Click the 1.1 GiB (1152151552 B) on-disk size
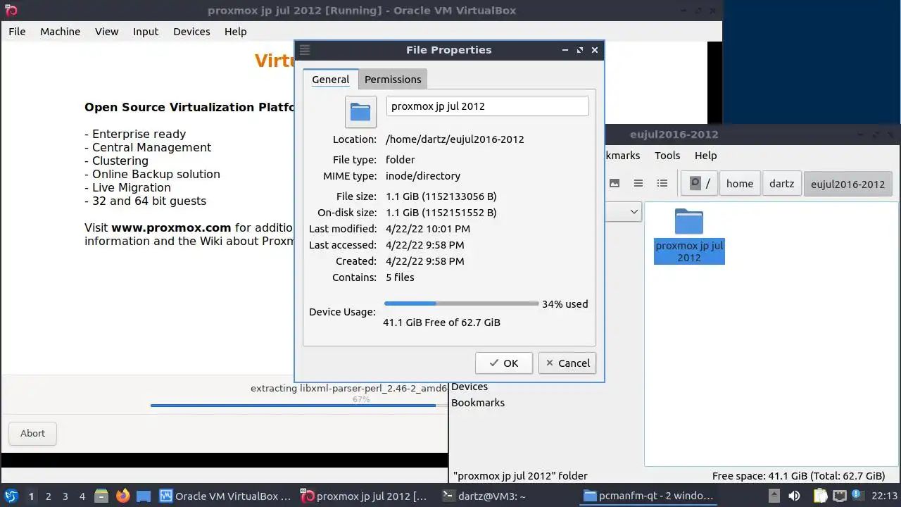The height and width of the screenshot is (507, 901). [441, 213]
